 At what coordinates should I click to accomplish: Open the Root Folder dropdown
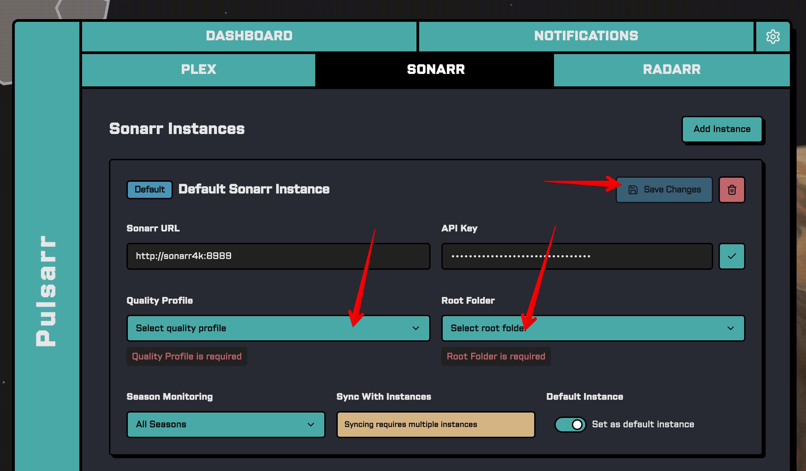click(x=593, y=328)
